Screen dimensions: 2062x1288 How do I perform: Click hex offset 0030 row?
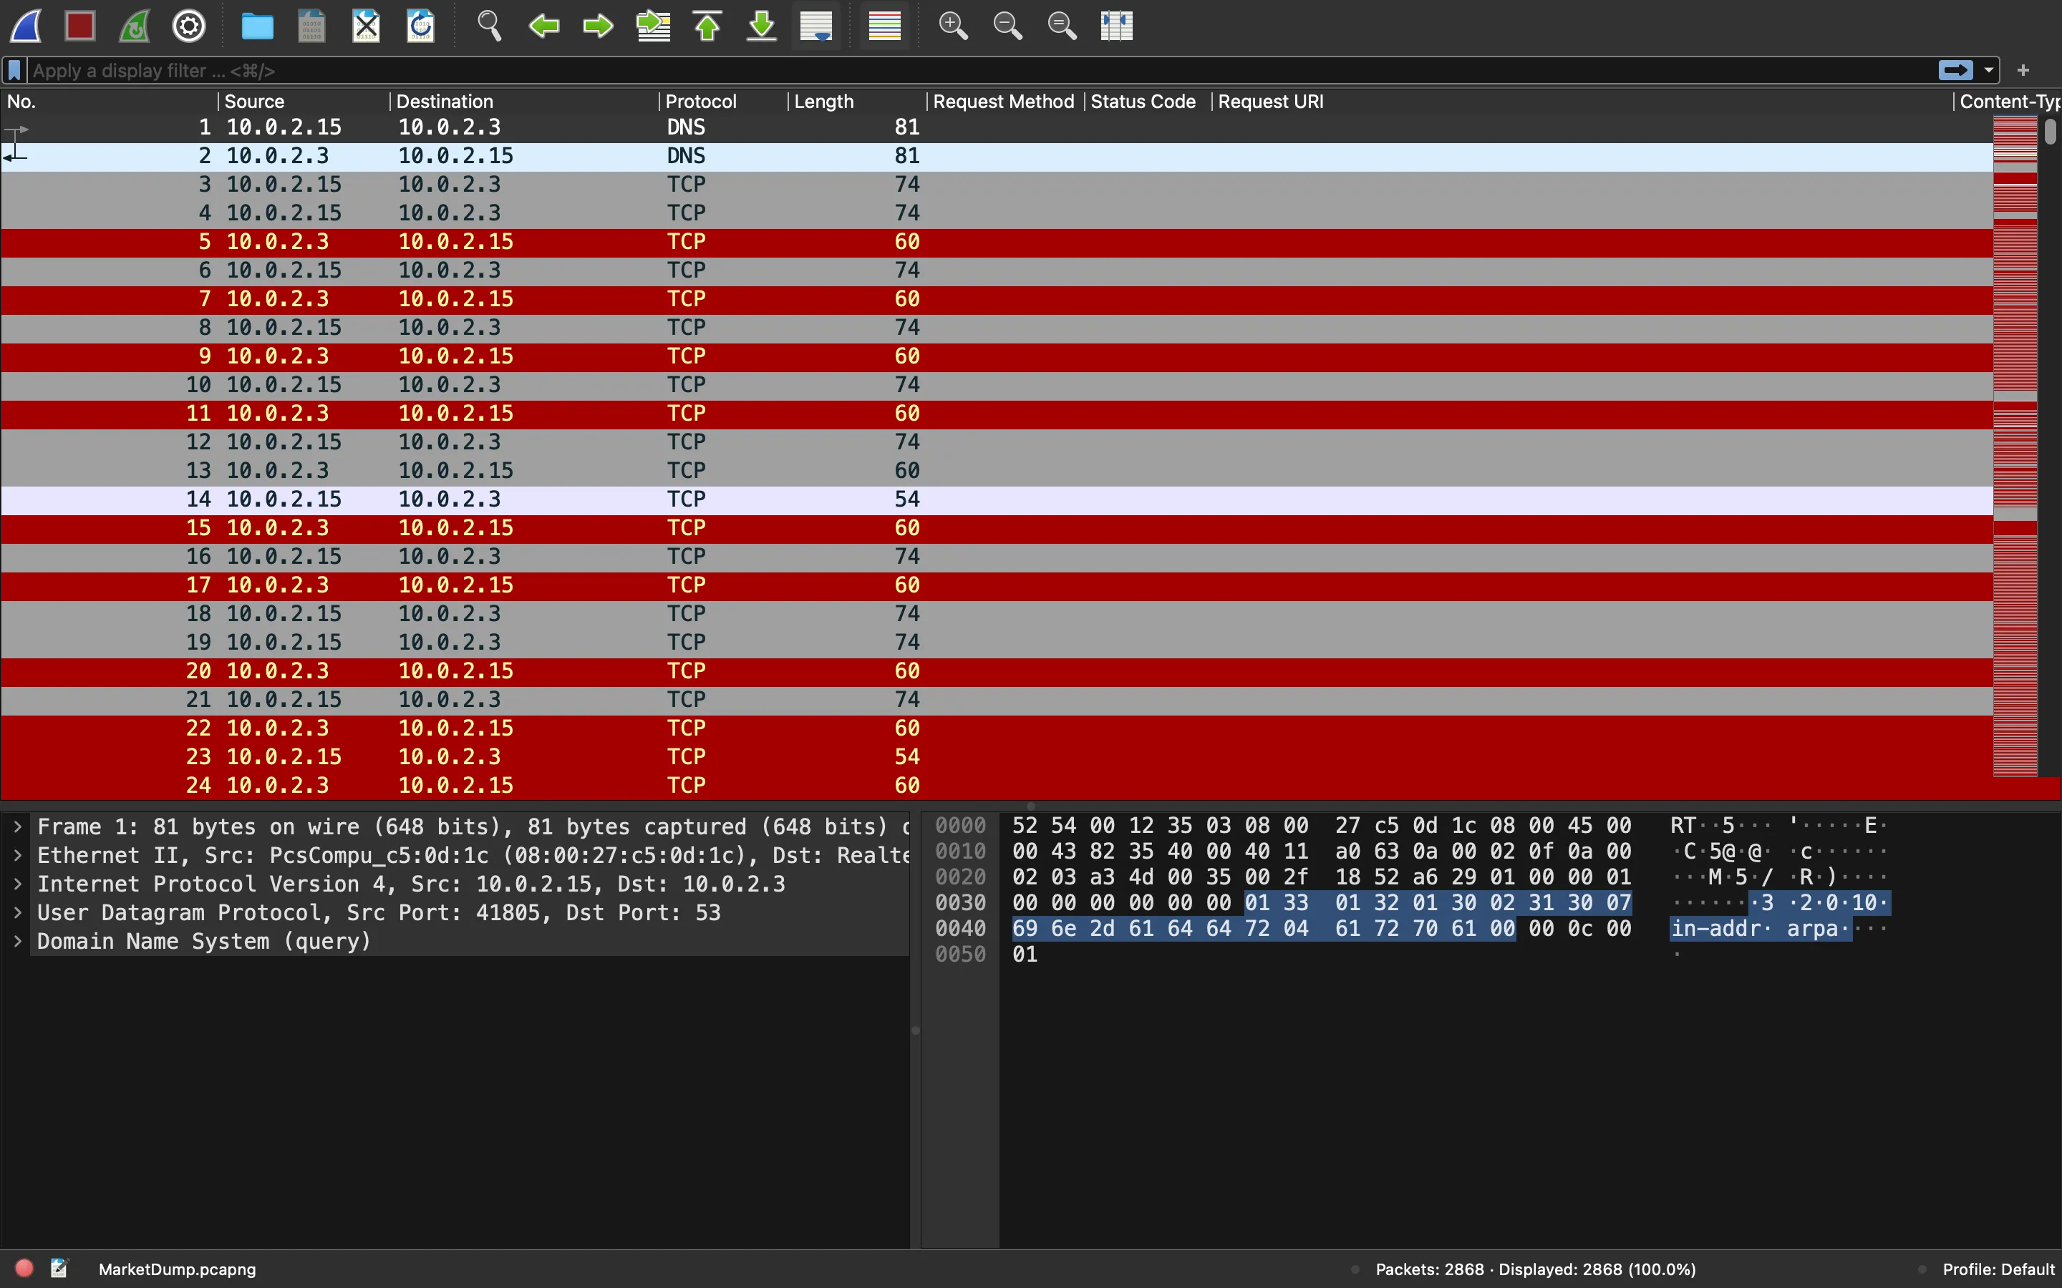tap(960, 903)
